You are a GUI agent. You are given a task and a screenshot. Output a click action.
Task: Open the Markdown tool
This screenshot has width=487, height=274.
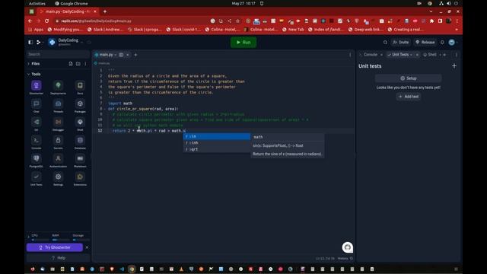click(x=80, y=159)
